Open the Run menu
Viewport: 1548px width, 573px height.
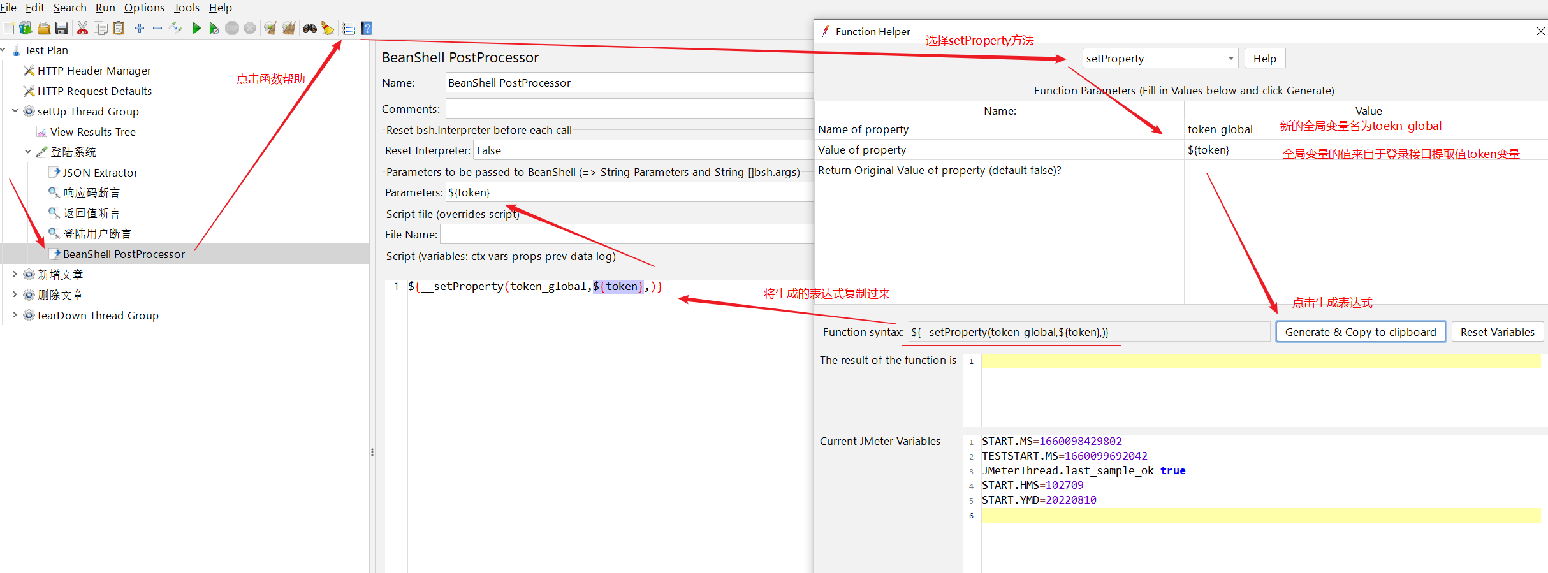105,8
